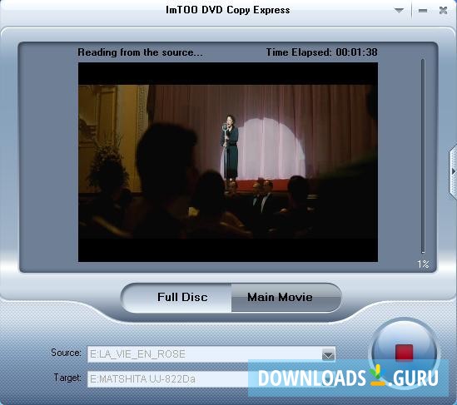Open the title bar dropdown menu arrow
Image resolution: width=457 pixels, height=405 pixels.
click(399, 11)
